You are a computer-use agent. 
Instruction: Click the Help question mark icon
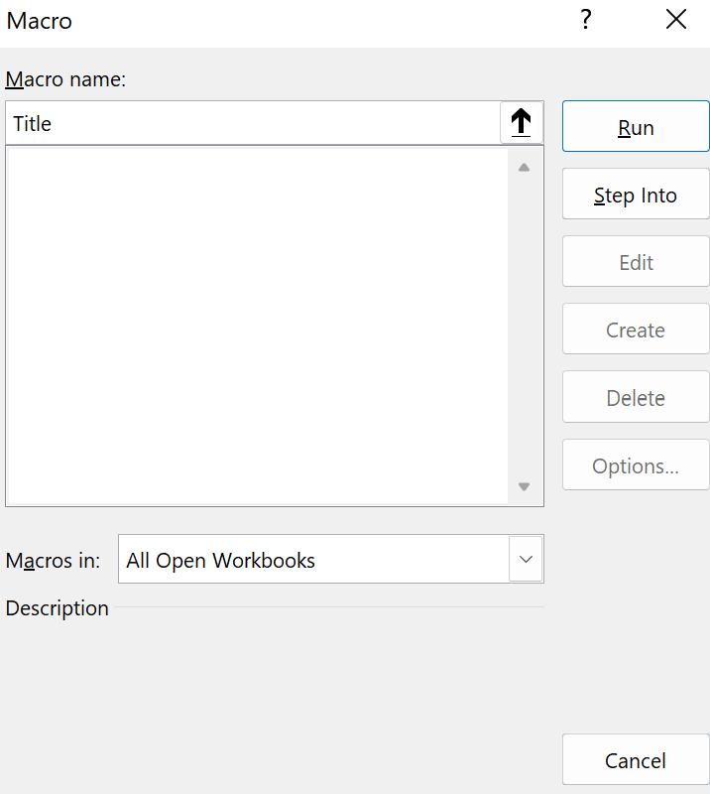pyautogui.click(x=586, y=19)
